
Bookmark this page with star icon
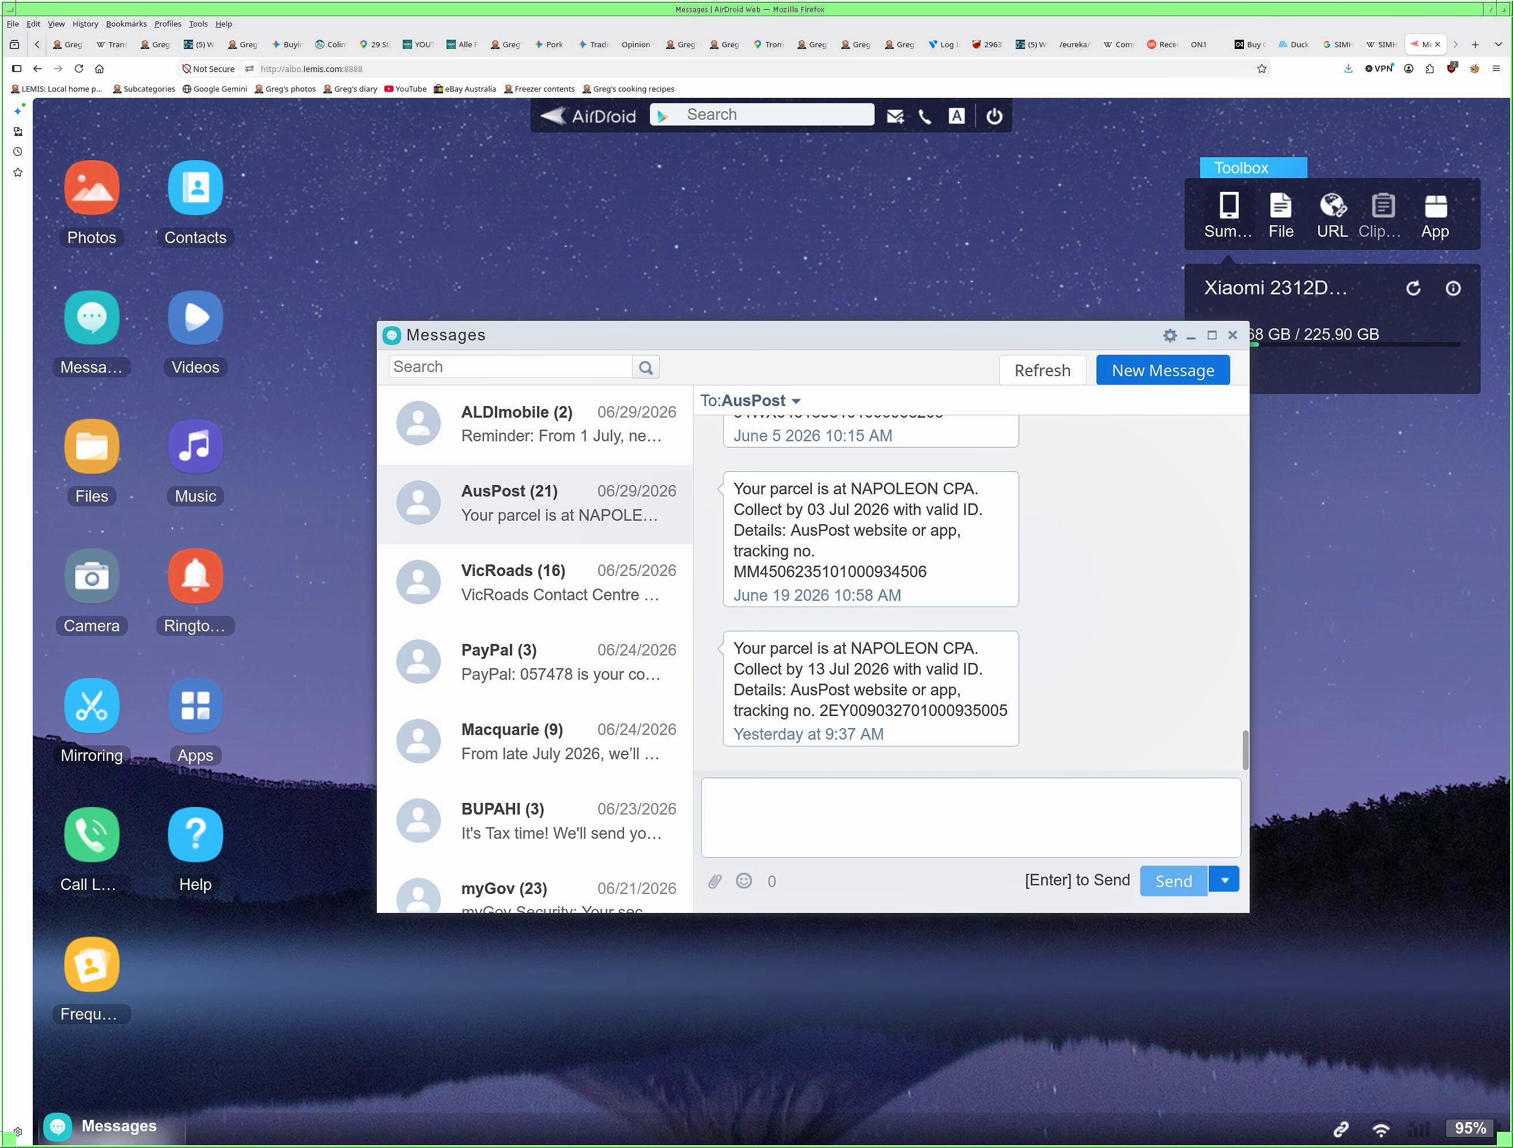(x=1261, y=69)
